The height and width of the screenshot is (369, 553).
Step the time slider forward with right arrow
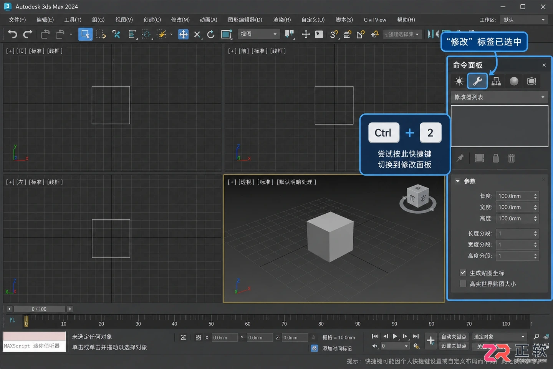coord(70,309)
